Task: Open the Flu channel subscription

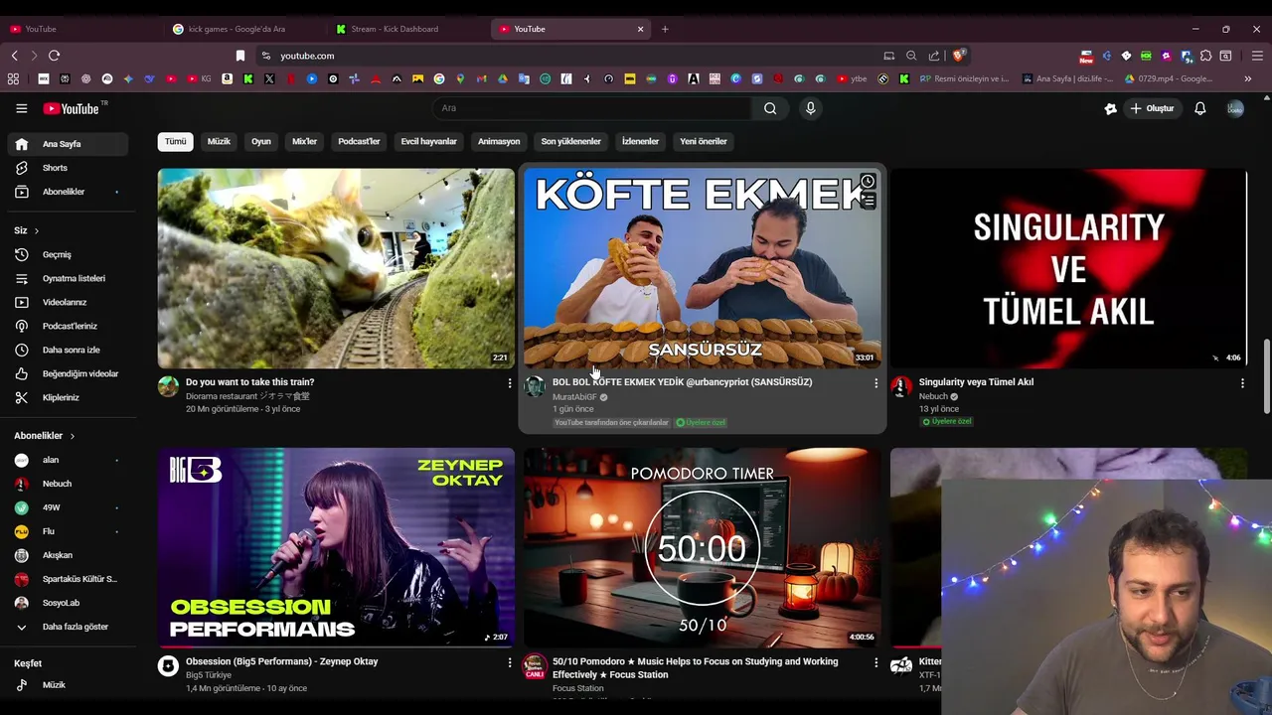Action: tap(68, 531)
